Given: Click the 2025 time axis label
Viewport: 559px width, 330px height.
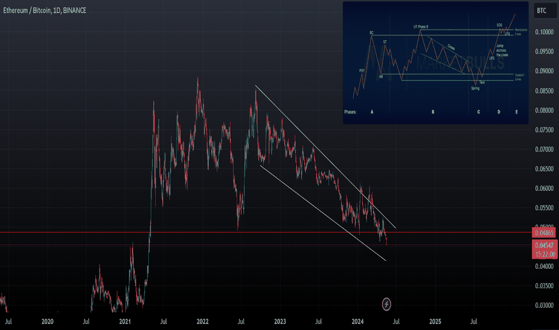Looking at the screenshot, I should (435, 322).
